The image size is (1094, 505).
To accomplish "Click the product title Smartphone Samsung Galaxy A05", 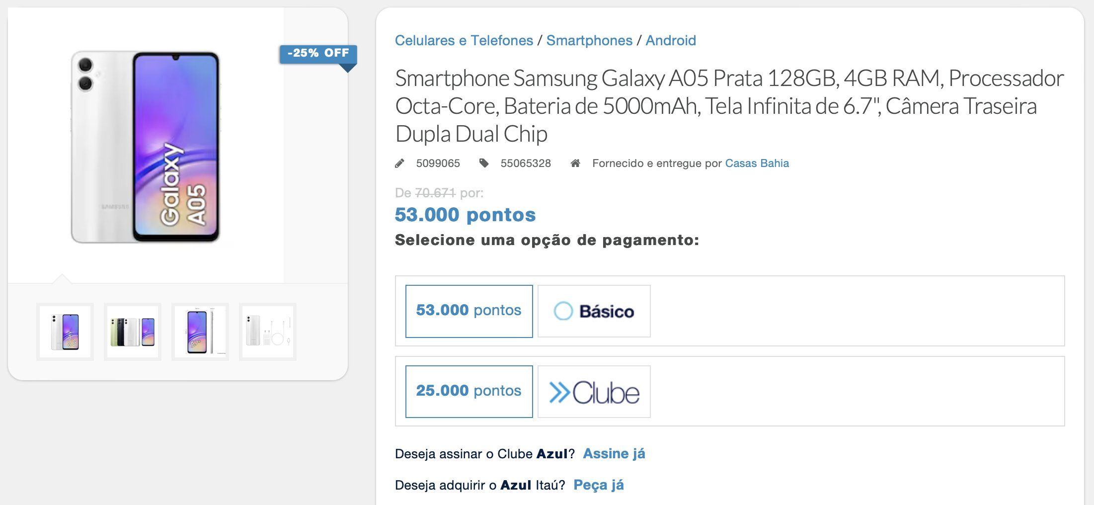I will [x=729, y=106].
